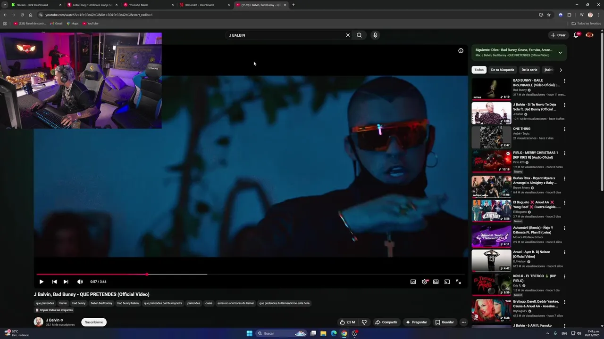This screenshot has width=604, height=339.
Task: Open File Explorer from the taskbar
Action: coord(323,333)
